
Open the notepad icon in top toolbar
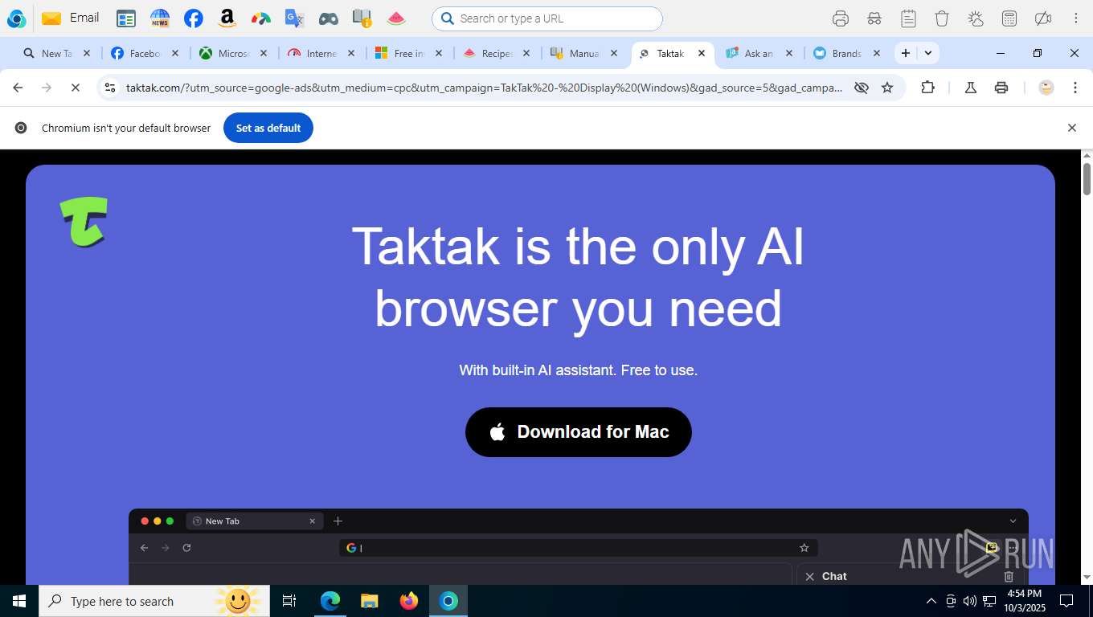coord(908,18)
